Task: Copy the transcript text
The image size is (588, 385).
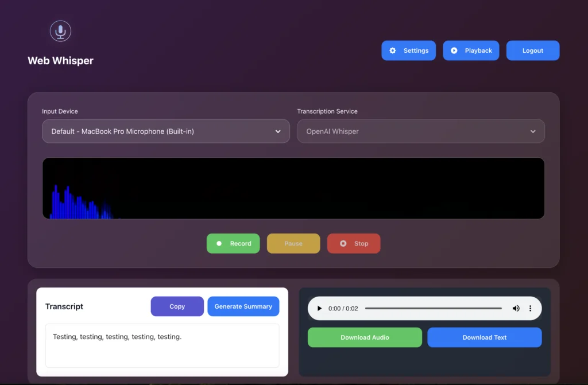Action: point(177,306)
